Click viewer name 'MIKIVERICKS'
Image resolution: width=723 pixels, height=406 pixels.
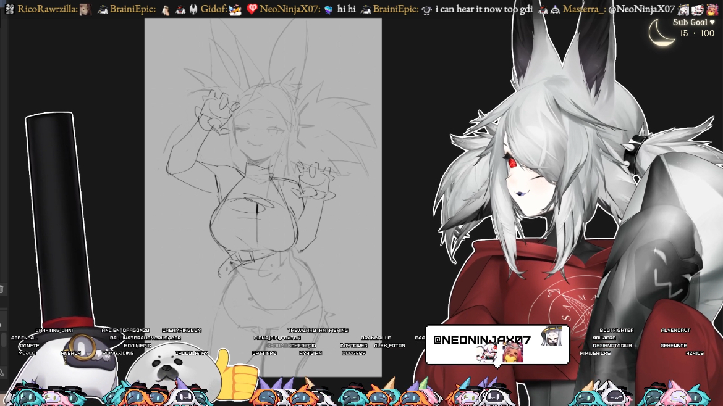tap(595, 353)
